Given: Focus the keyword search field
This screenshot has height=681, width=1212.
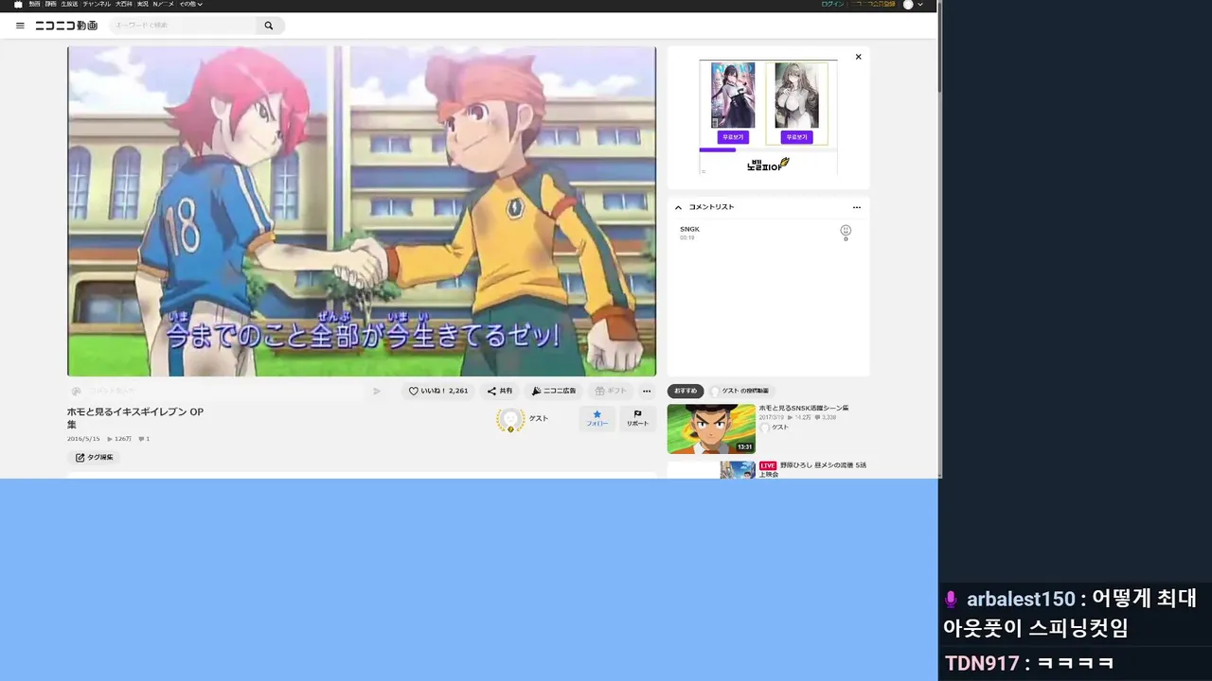Looking at the screenshot, I should (x=183, y=26).
